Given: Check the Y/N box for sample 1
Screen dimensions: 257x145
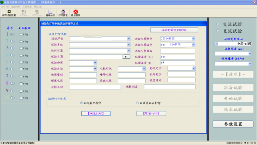Looking at the screenshot, I should click(x=21, y=34).
